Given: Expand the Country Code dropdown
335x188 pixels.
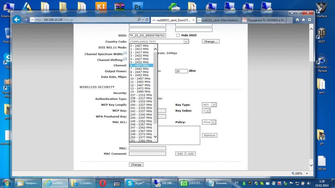Looking at the screenshot, I should coord(186,42).
